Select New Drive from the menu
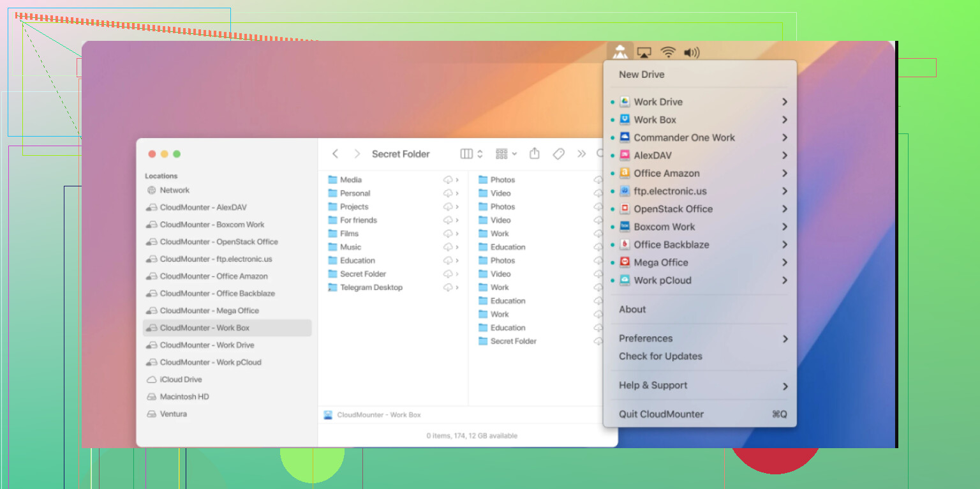 pyautogui.click(x=641, y=75)
